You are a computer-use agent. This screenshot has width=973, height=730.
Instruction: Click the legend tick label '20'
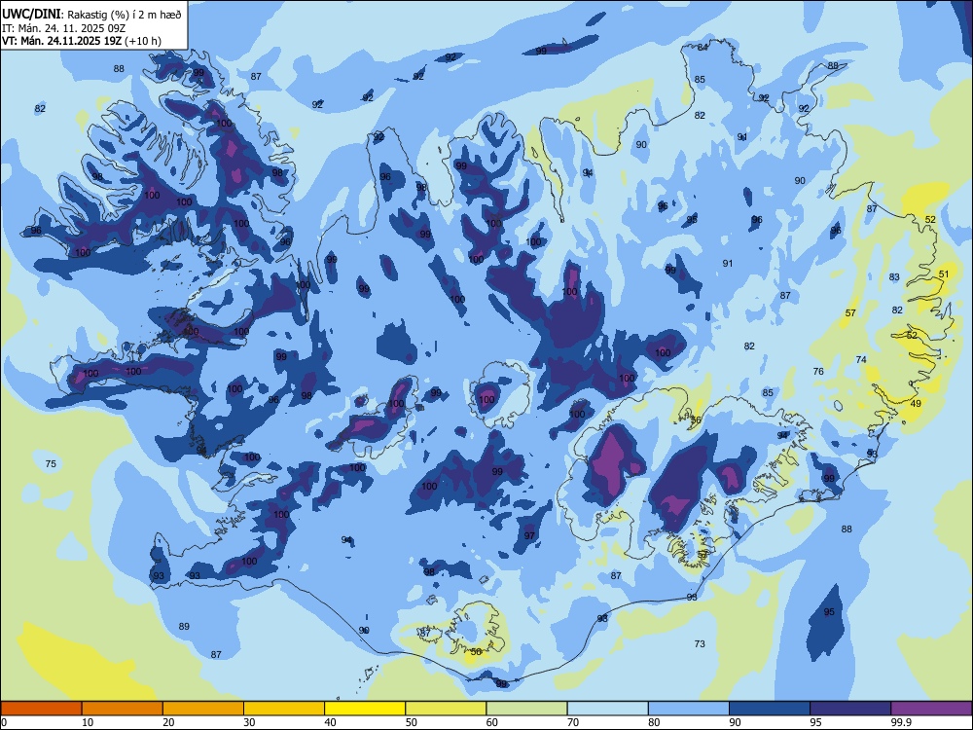[x=168, y=722]
